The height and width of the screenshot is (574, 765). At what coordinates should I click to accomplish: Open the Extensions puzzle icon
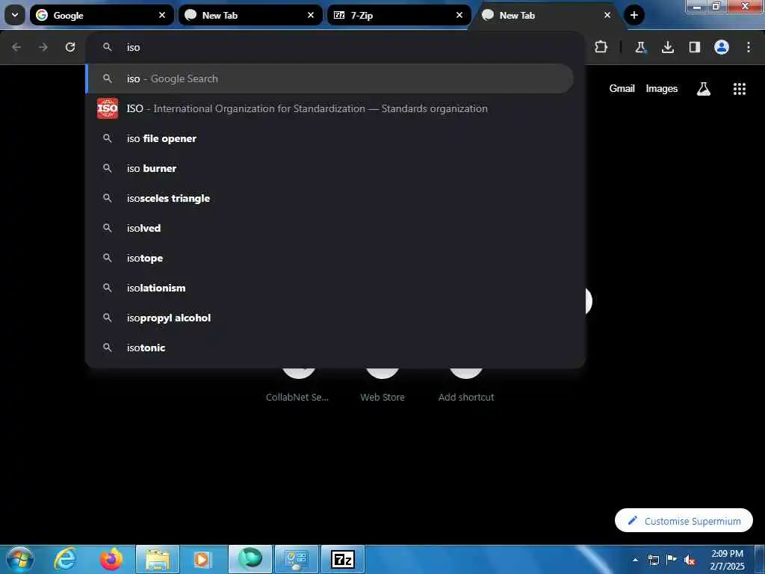pyautogui.click(x=601, y=47)
